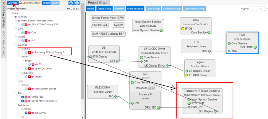Image resolution: width=268 pixels, height=119 pixels.
Task: Open the Plugins dropdown
Action: [256, 9]
